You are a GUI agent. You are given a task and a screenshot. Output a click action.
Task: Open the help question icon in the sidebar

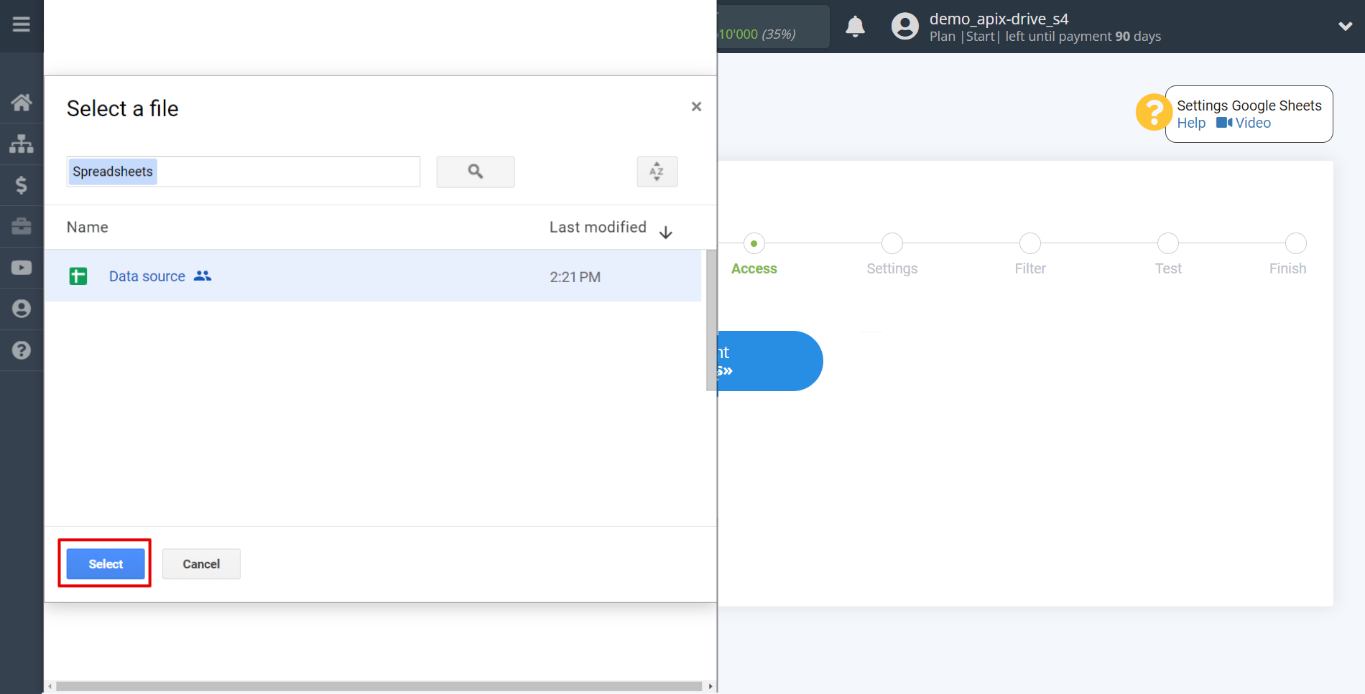tap(22, 350)
